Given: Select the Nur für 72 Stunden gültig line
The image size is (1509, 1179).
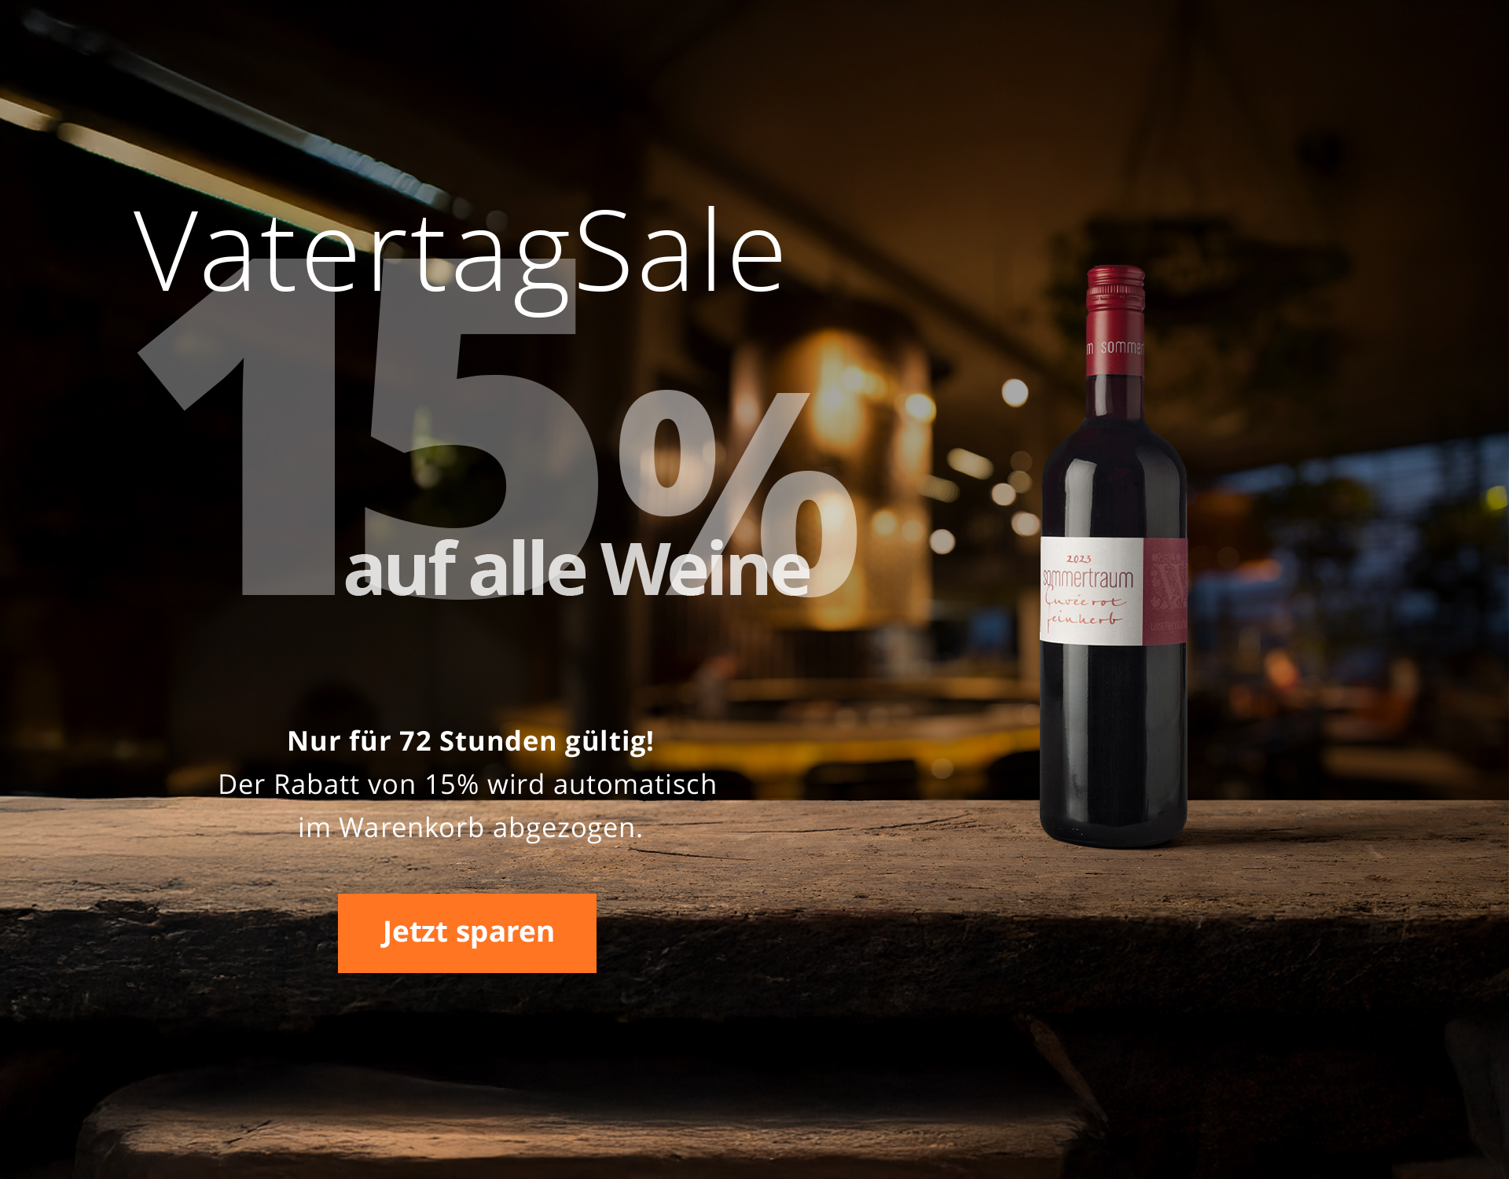Looking at the screenshot, I should pyautogui.click(x=470, y=740).
